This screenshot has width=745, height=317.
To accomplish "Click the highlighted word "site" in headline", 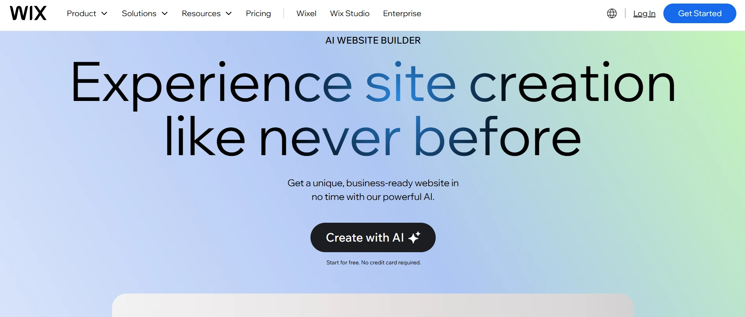I will 411,82.
